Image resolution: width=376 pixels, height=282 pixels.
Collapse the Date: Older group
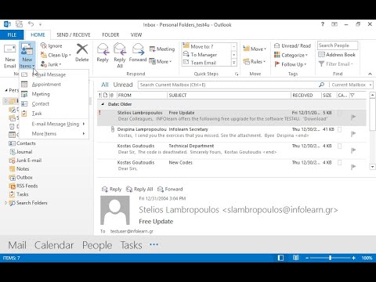click(103, 104)
